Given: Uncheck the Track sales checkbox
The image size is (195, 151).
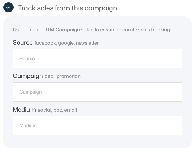Looking at the screenshot, I should pyautogui.click(x=8, y=8).
